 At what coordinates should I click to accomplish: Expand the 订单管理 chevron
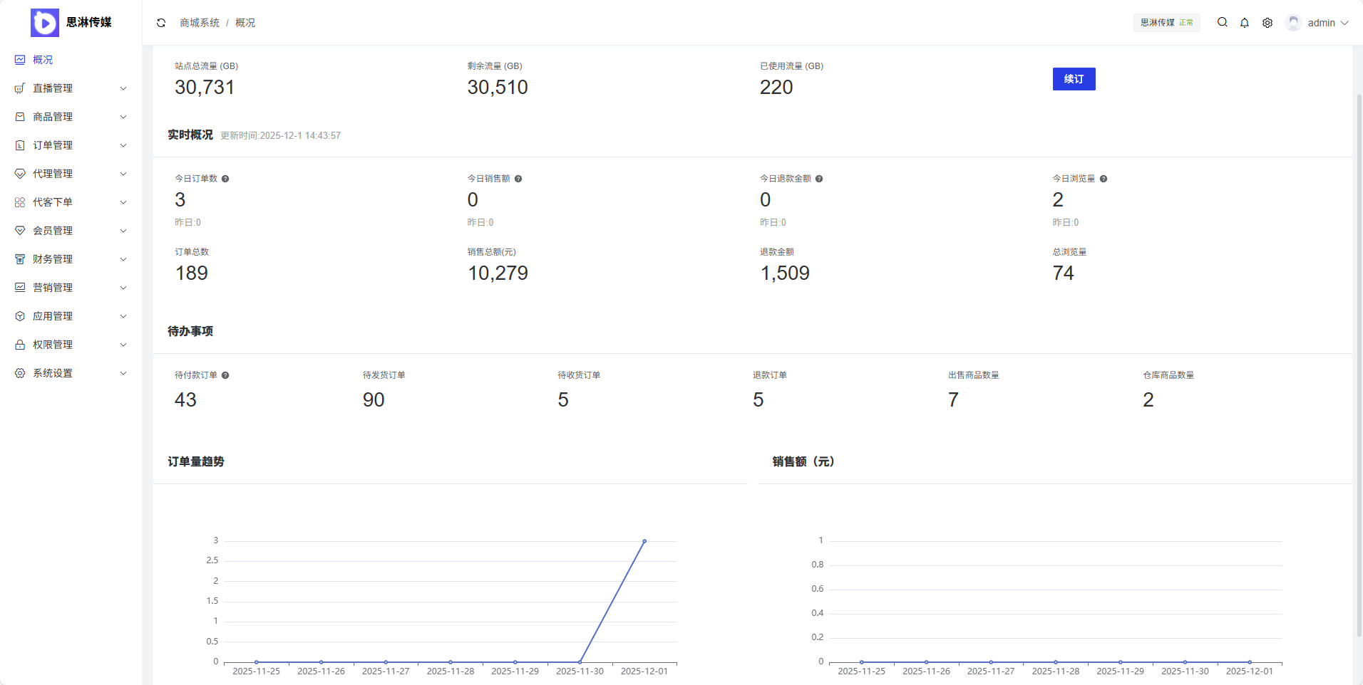click(123, 145)
